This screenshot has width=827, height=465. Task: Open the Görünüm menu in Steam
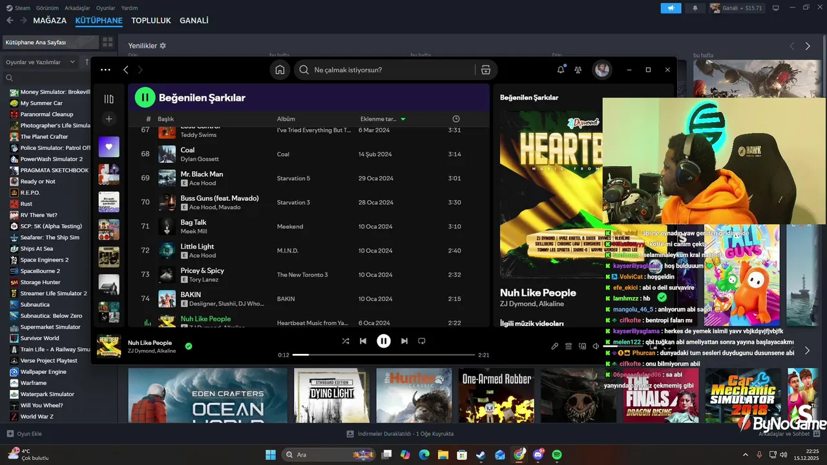tap(47, 8)
